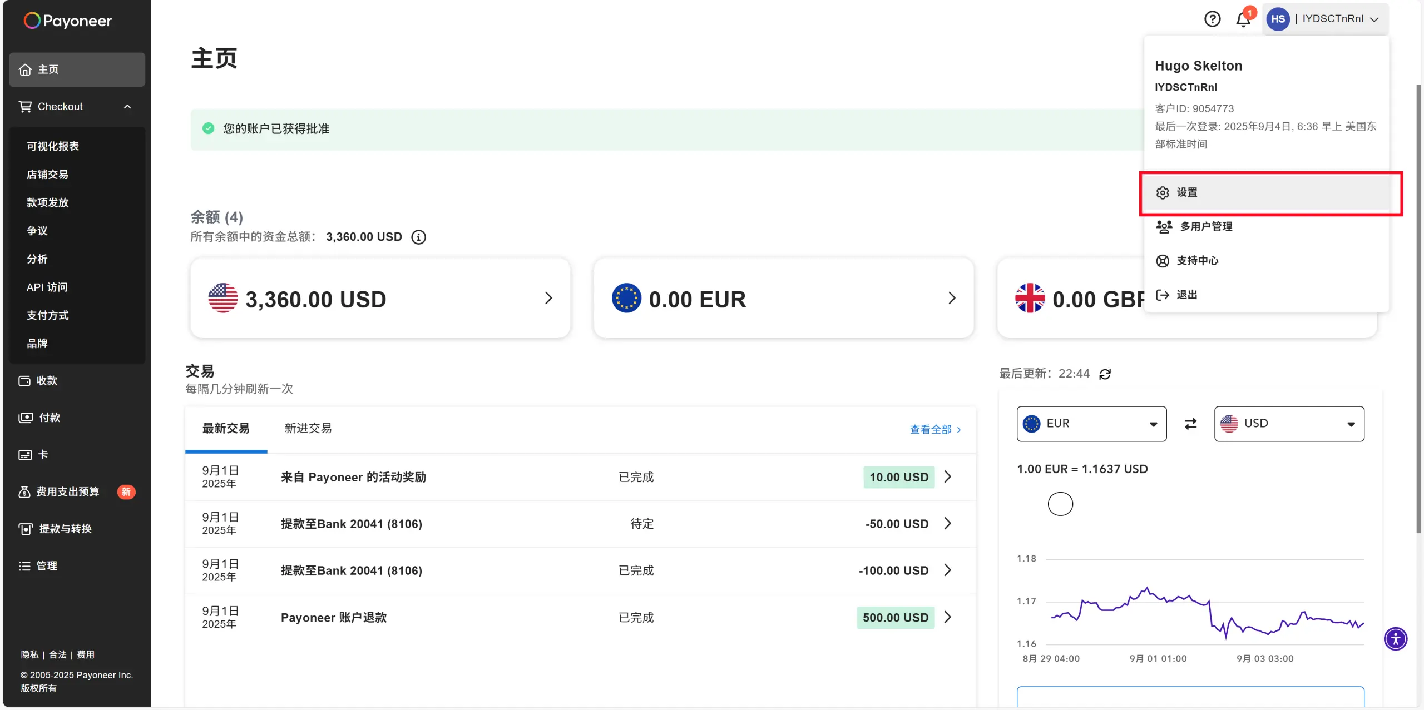Open 支付方式 in the Checkout submenu

[x=48, y=315]
